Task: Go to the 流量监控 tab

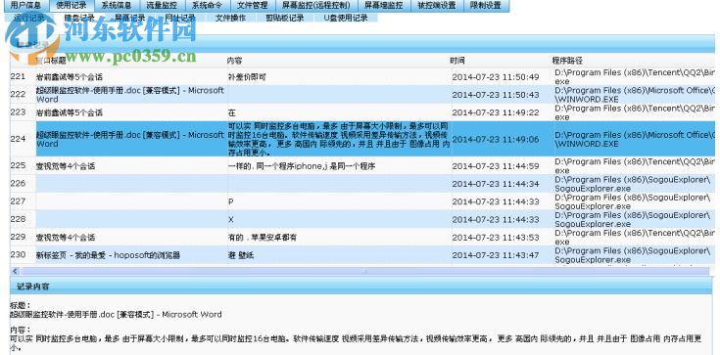Action: [x=162, y=6]
